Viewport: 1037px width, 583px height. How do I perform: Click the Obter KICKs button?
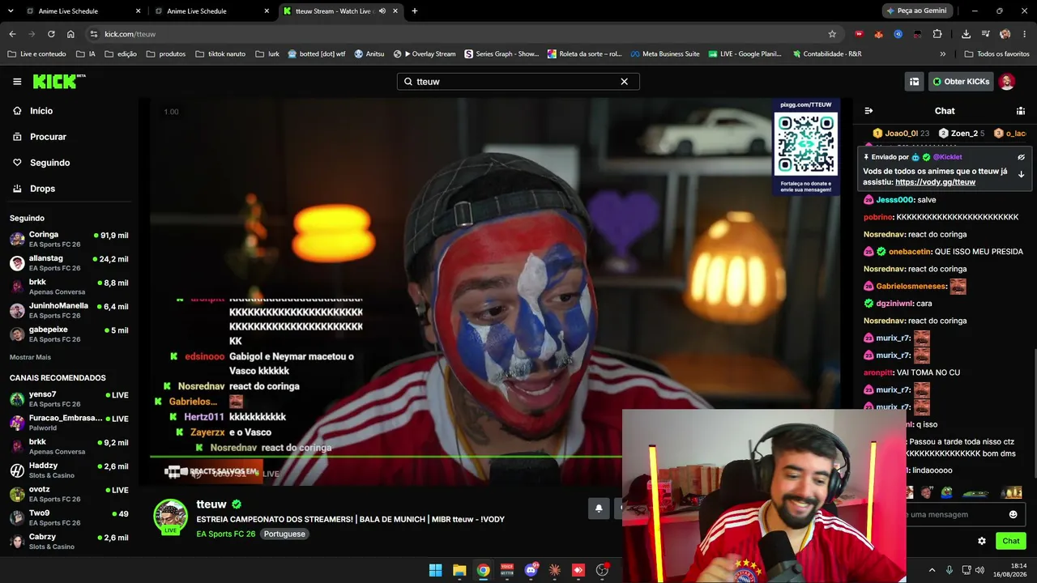point(961,82)
